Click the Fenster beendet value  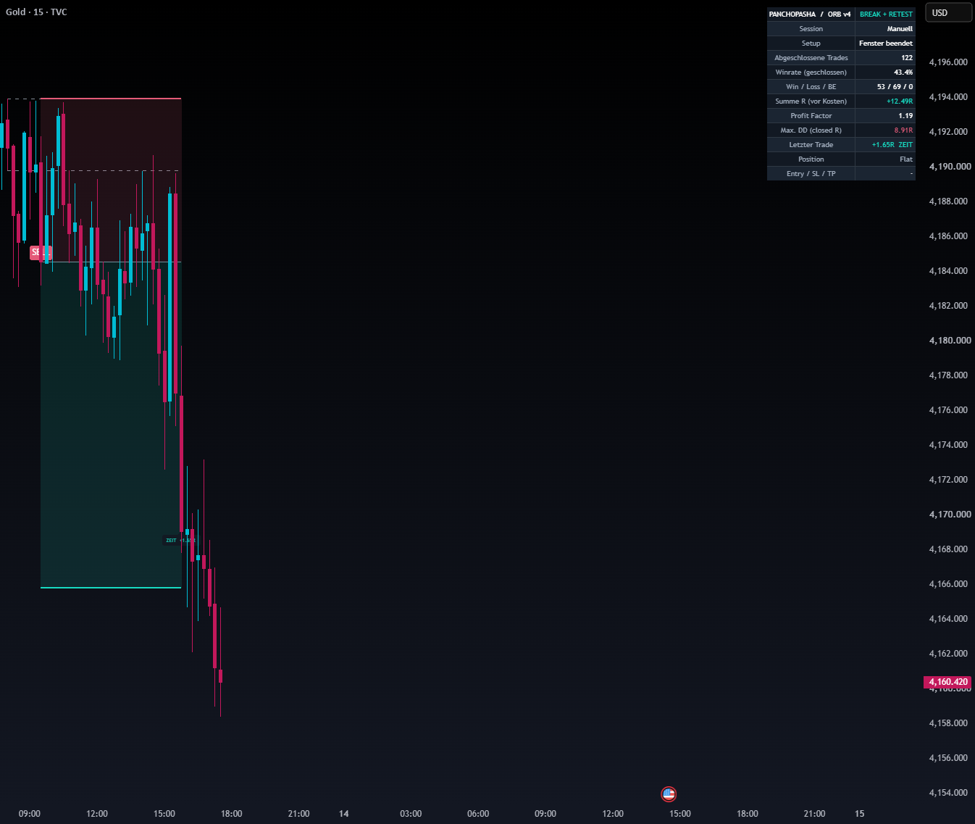pyautogui.click(x=885, y=43)
